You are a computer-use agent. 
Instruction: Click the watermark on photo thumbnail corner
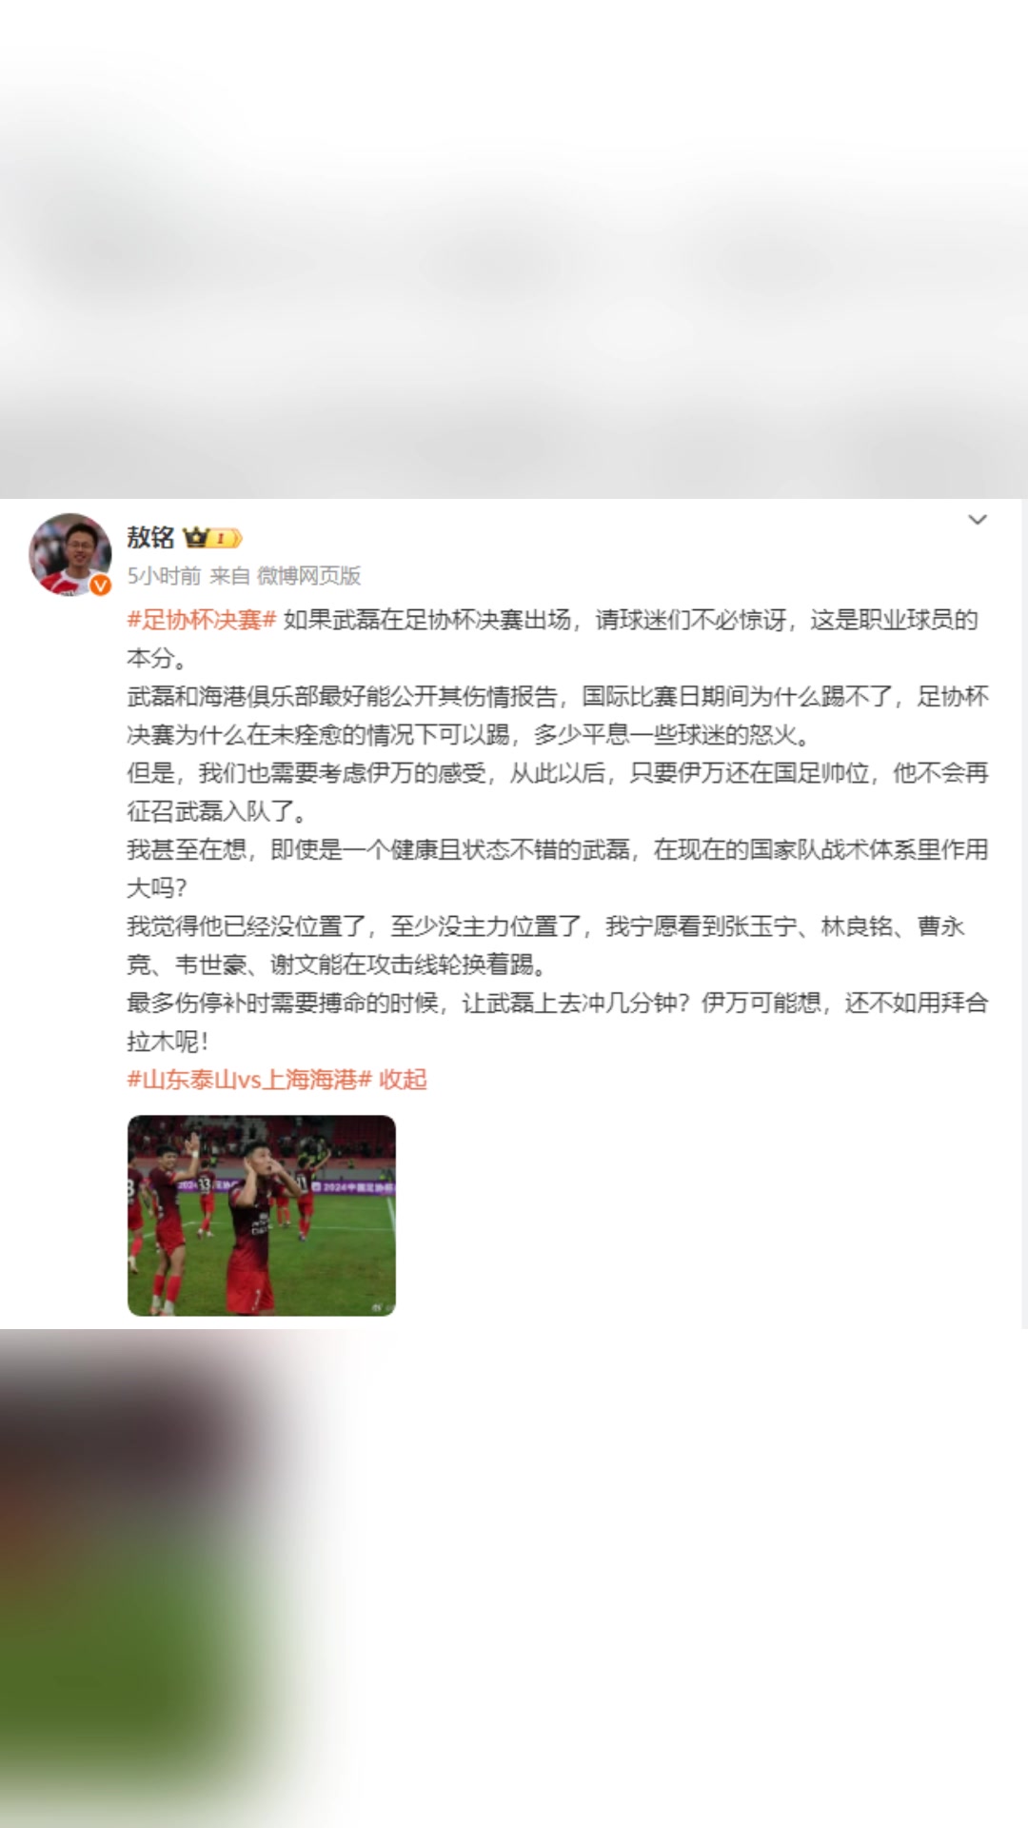(377, 1306)
